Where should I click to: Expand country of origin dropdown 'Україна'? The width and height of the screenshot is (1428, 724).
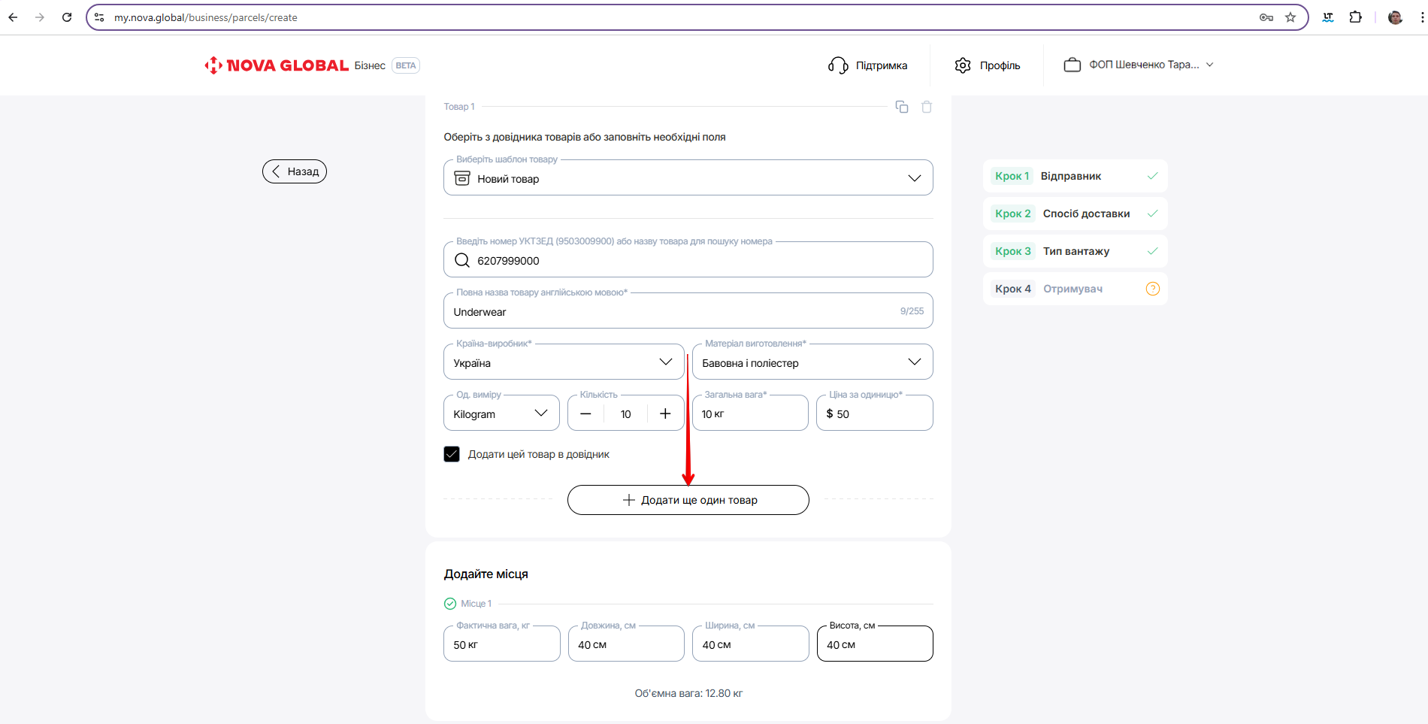tap(564, 362)
